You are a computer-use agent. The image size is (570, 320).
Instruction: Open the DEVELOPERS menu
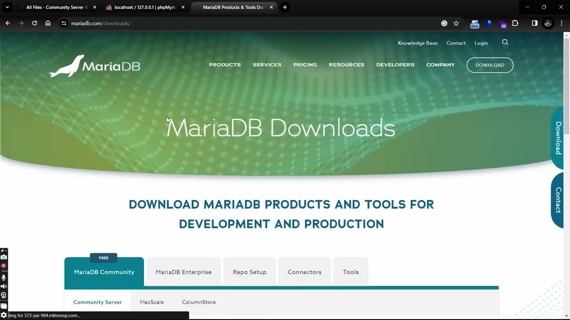pyautogui.click(x=395, y=65)
